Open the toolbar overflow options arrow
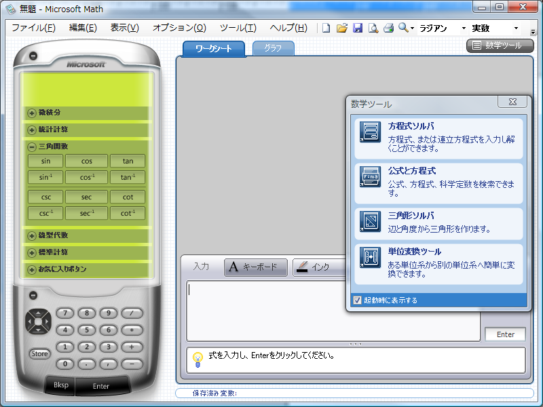This screenshot has width=543, height=407. [x=533, y=31]
